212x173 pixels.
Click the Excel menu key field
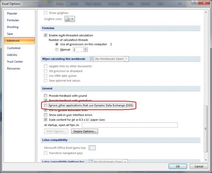(92, 148)
